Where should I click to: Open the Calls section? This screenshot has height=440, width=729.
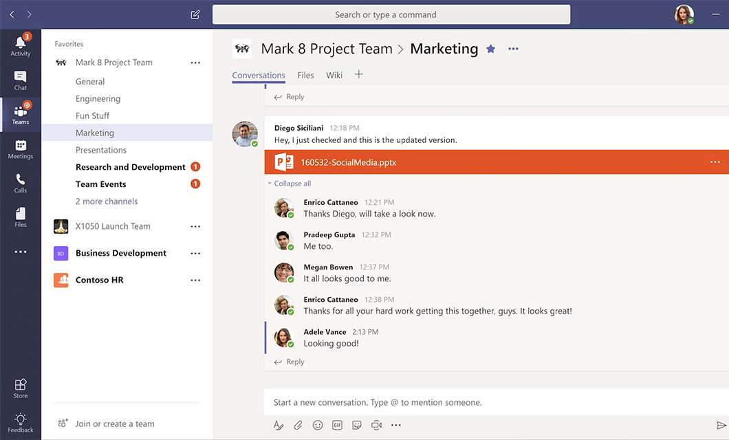20,181
